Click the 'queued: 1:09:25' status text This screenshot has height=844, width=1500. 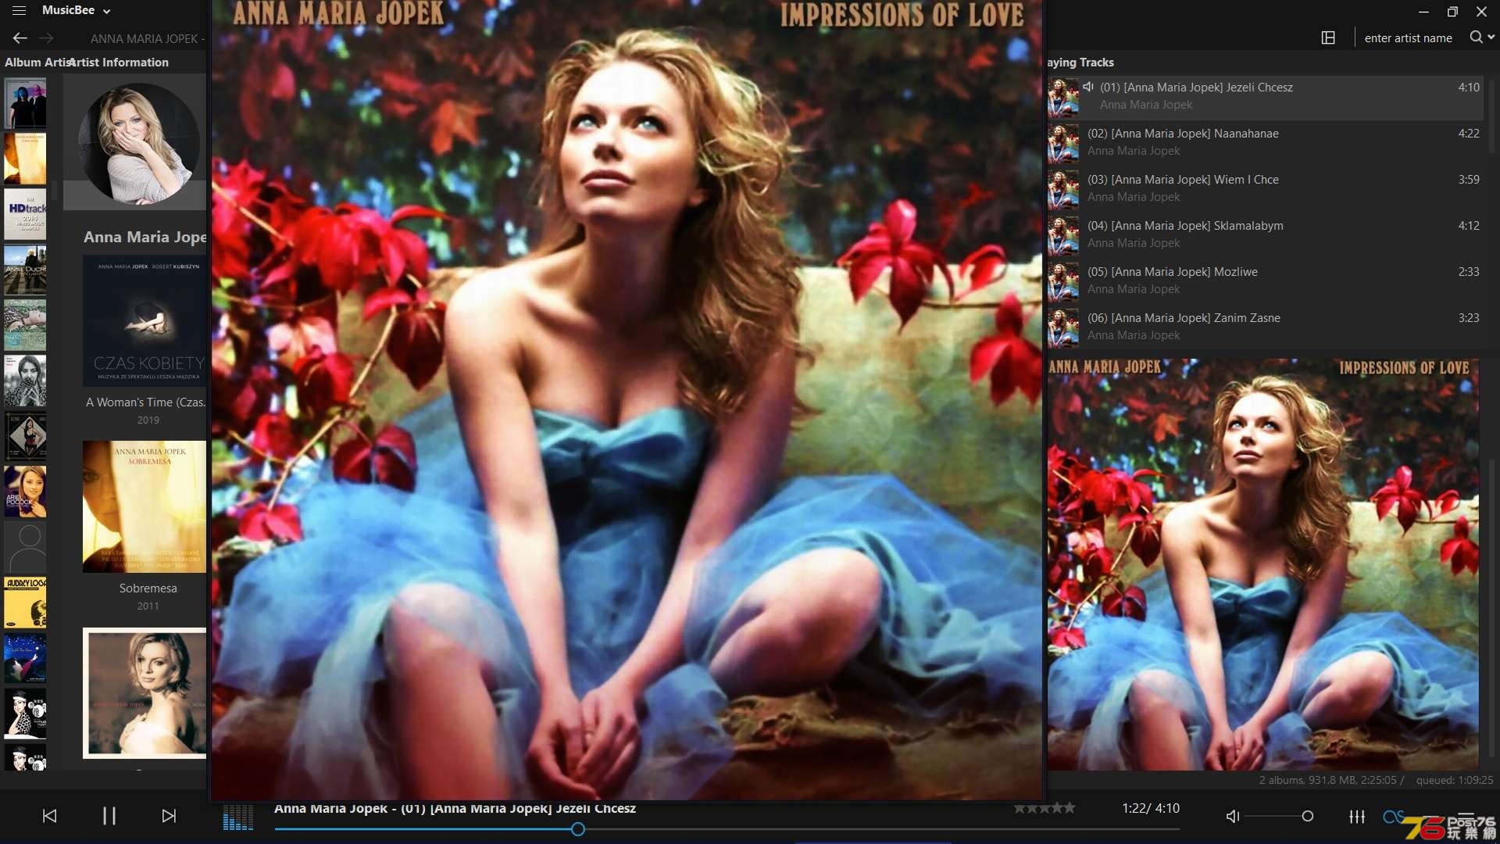coord(1454,780)
